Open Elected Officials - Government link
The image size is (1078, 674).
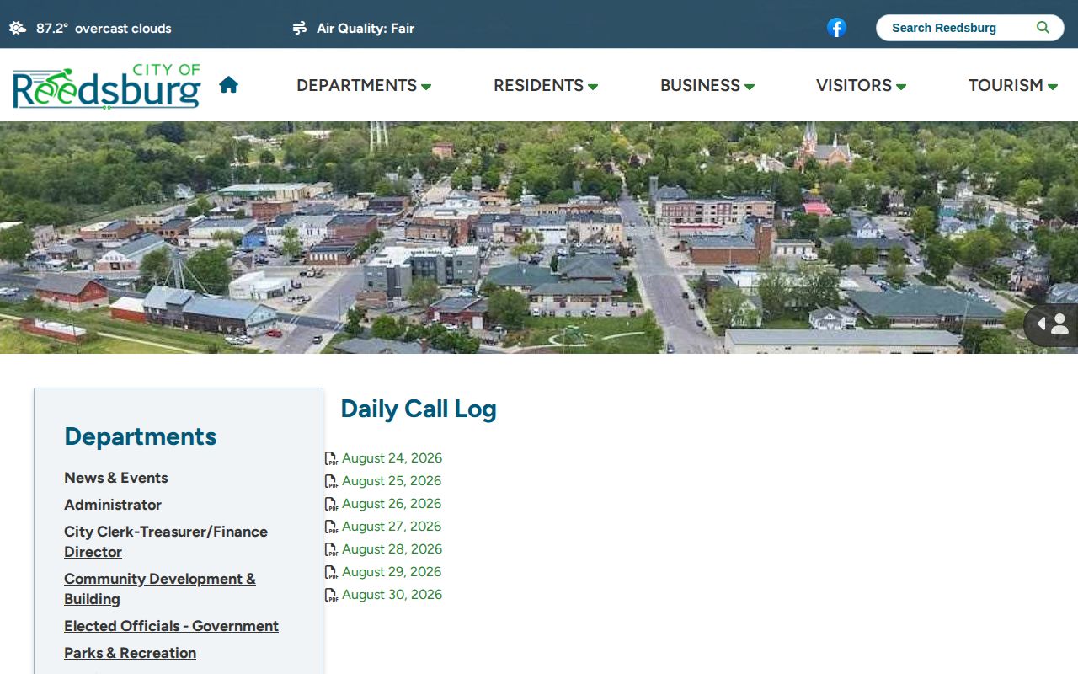[x=171, y=626]
